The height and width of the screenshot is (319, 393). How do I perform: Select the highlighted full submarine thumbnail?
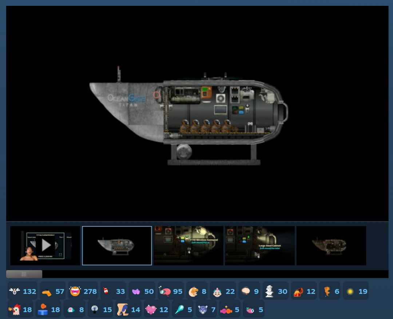pyautogui.click(x=117, y=245)
